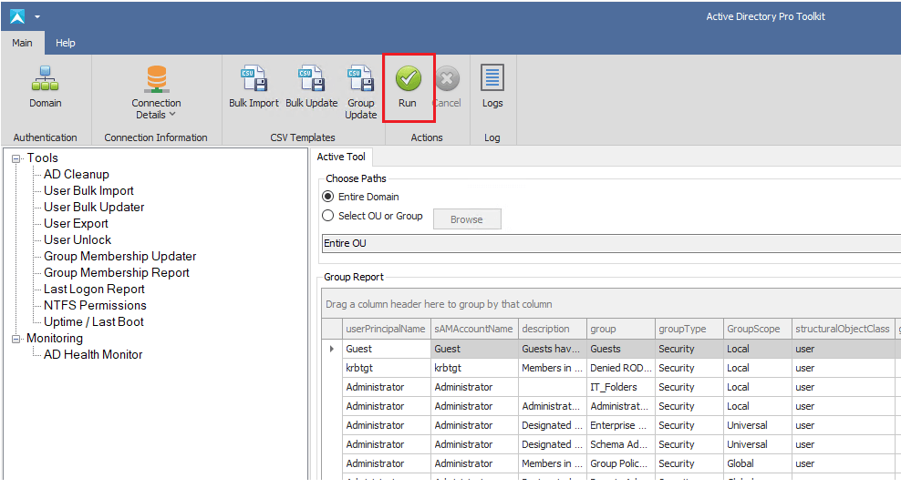
Task: Switch to the Help ribbon tab
Action: (x=66, y=43)
